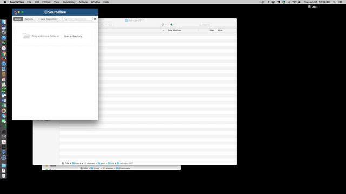The width and height of the screenshot is (346, 194).
Task: Sort Finder list by Size column
Action: [211, 30]
